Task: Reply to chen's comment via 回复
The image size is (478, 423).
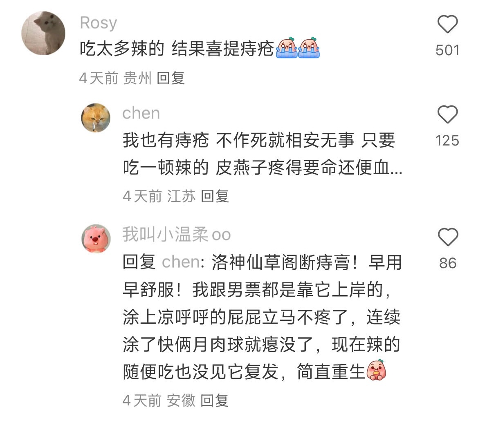Action: click(x=215, y=196)
